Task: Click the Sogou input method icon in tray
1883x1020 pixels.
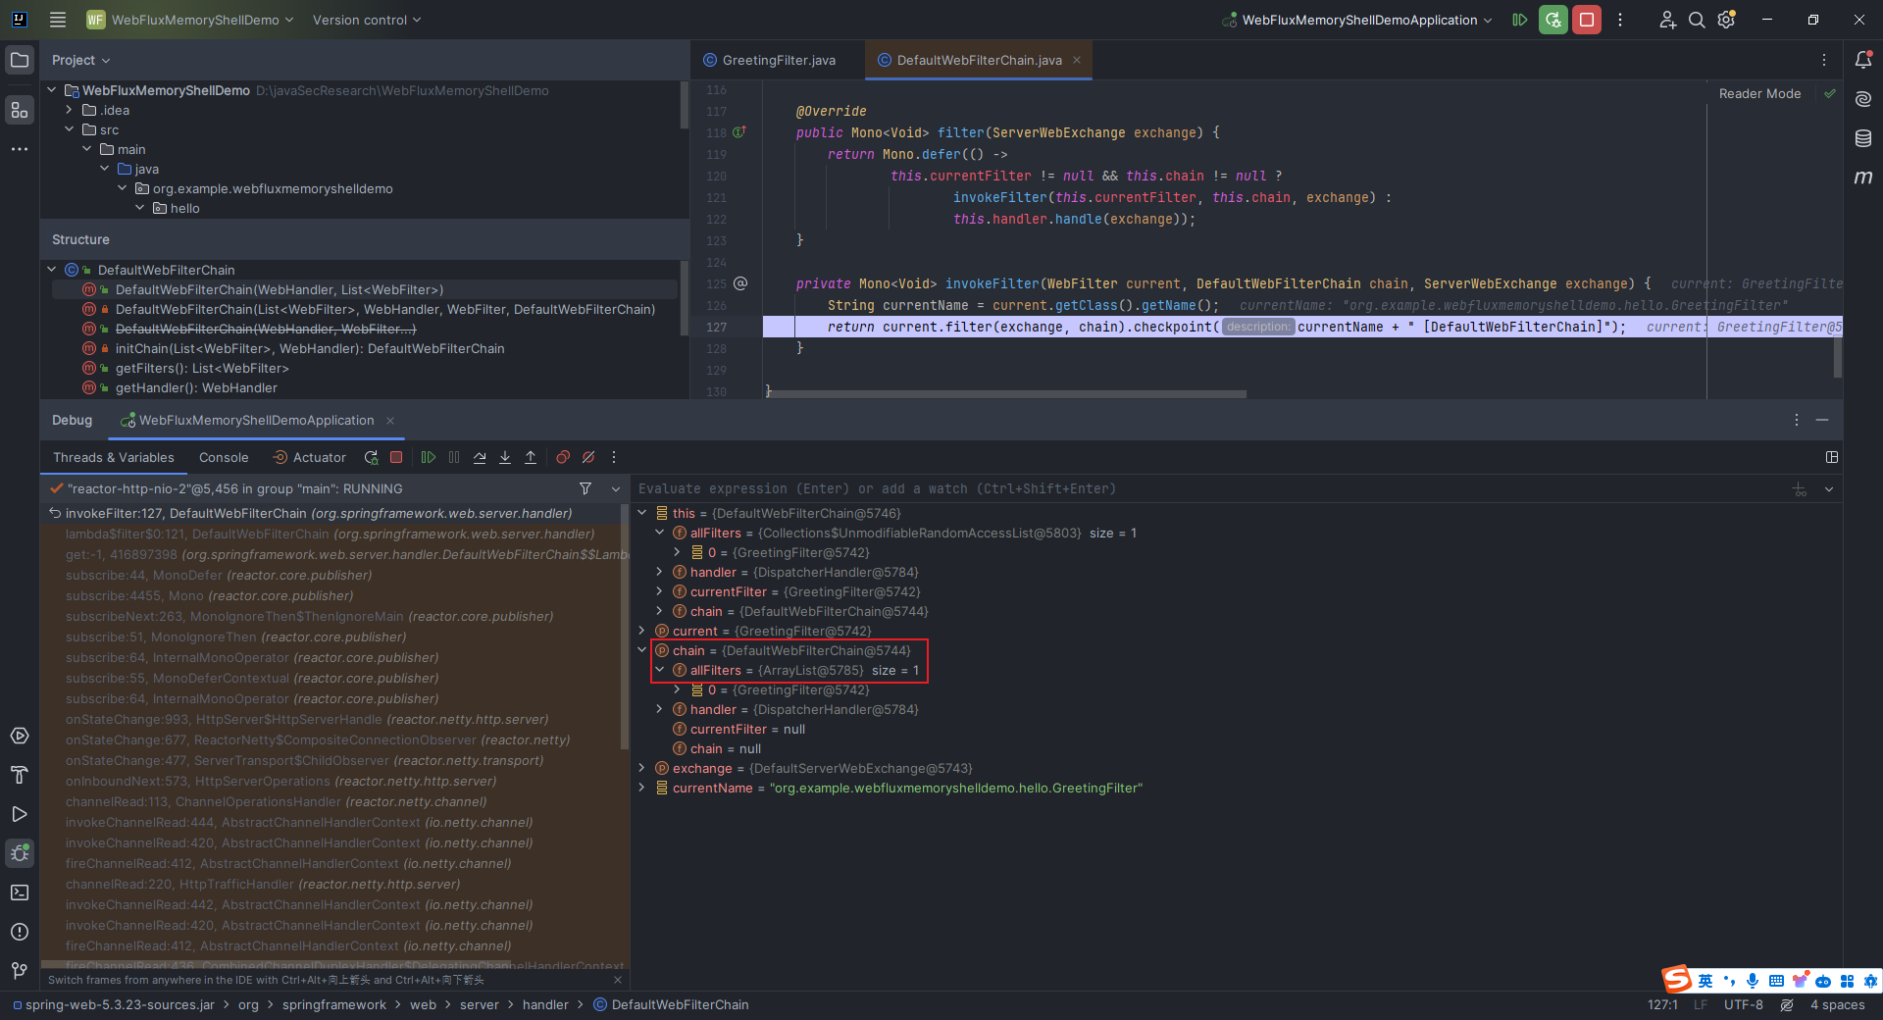Action: coord(1676,979)
